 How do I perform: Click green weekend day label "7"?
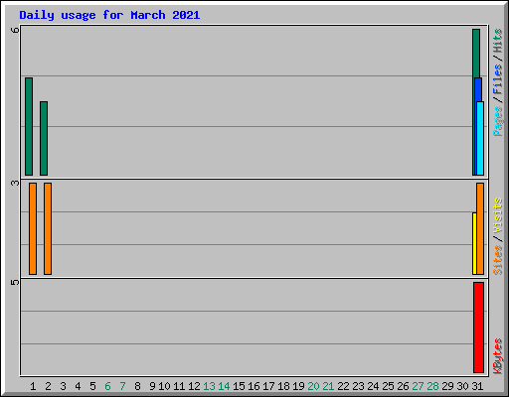point(122,386)
